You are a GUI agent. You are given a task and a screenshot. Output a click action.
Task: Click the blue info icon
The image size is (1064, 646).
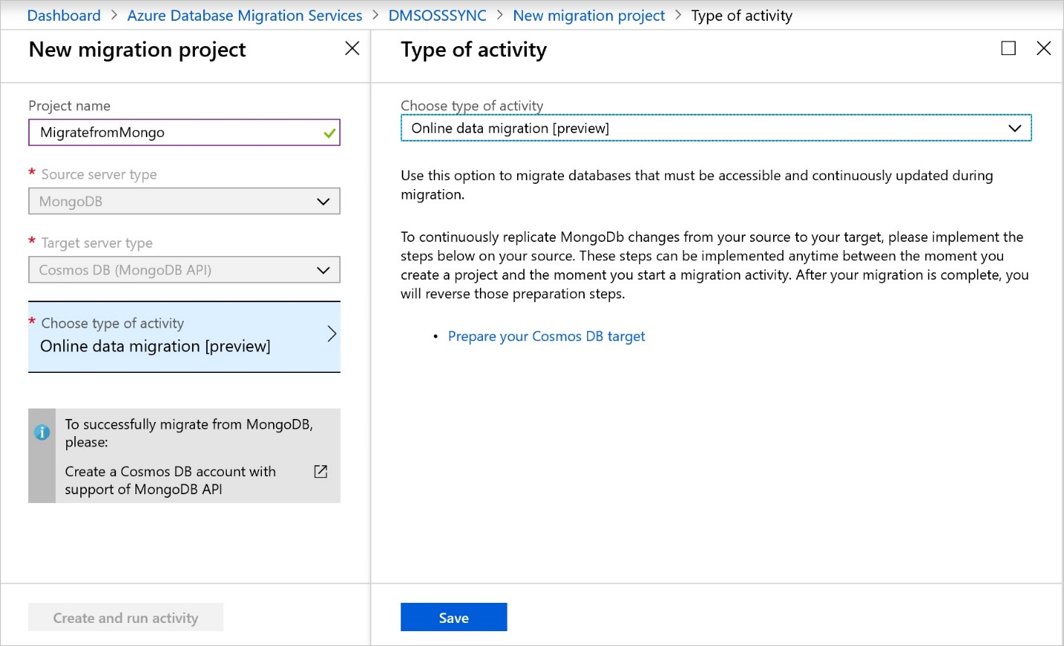42,432
